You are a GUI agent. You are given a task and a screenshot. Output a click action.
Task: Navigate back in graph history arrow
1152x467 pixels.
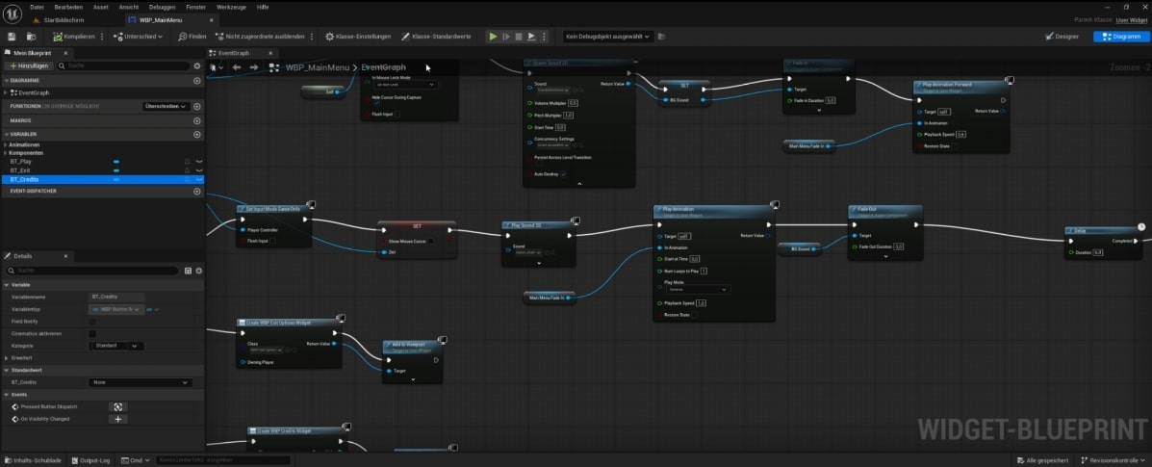pos(237,67)
